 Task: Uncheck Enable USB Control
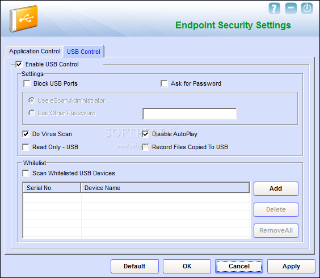point(19,65)
